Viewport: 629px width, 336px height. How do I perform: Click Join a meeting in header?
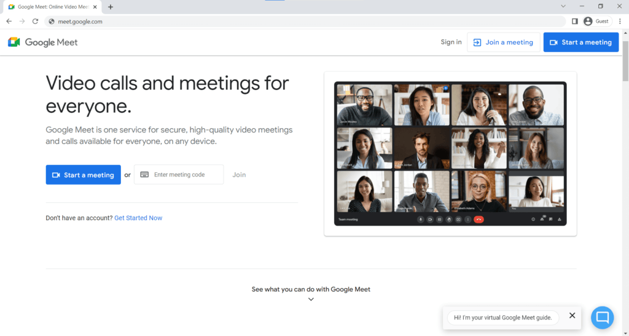(x=503, y=42)
